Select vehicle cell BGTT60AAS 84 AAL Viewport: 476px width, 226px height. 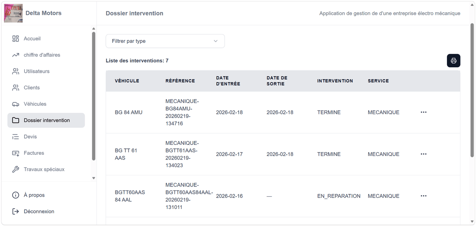point(130,196)
